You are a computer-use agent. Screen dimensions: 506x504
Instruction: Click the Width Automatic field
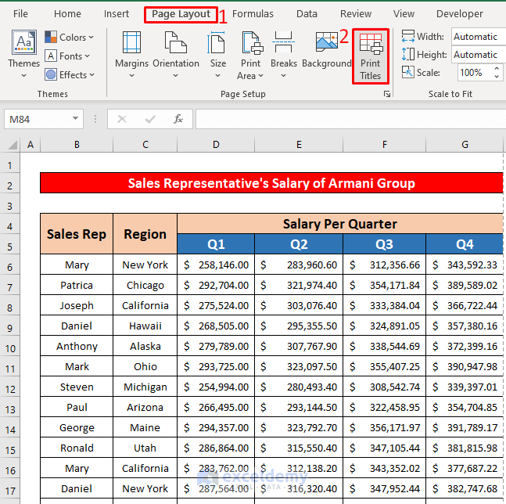coord(475,37)
